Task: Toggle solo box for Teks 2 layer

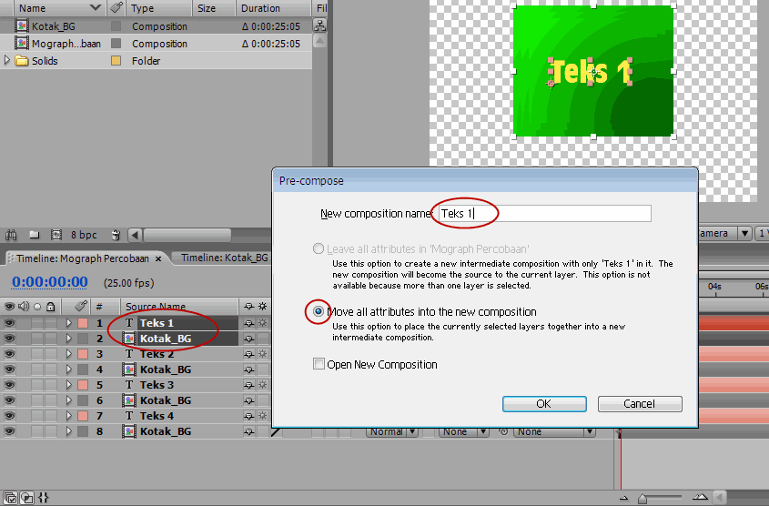Action: point(37,354)
